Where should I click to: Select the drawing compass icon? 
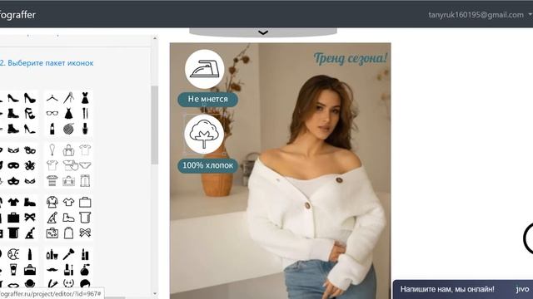68,98
